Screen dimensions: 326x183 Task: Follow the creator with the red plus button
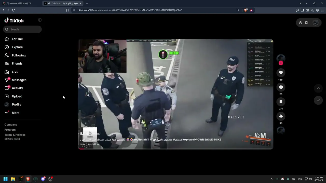281,63
